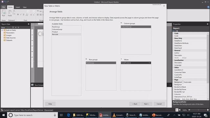
Task: Select the Data Sources folder in Report Data
Action: [x=10, y=38]
